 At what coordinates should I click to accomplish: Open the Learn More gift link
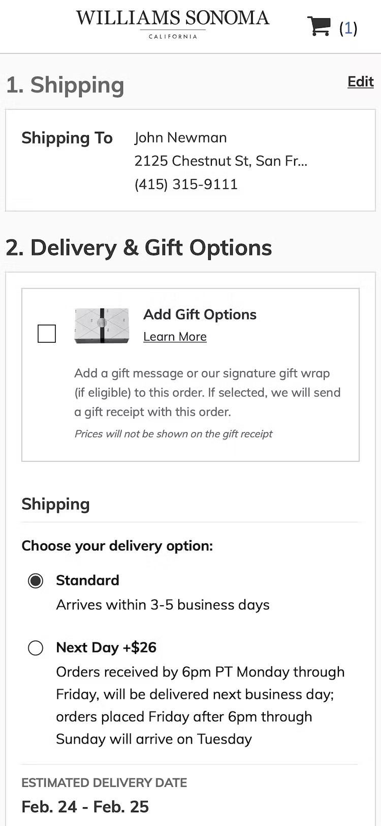(x=175, y=337)
